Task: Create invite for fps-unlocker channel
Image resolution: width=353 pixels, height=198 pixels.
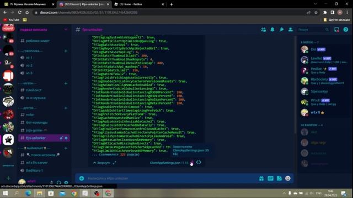Action: pos(61,138)
